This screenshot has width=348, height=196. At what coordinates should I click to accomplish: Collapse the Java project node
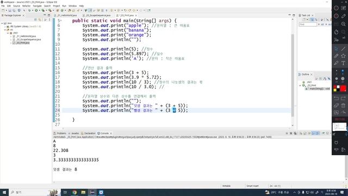pyautogui.click(x=2, y=23)
